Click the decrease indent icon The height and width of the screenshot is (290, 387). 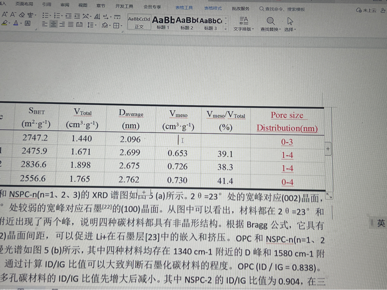[x=68, y=16]
